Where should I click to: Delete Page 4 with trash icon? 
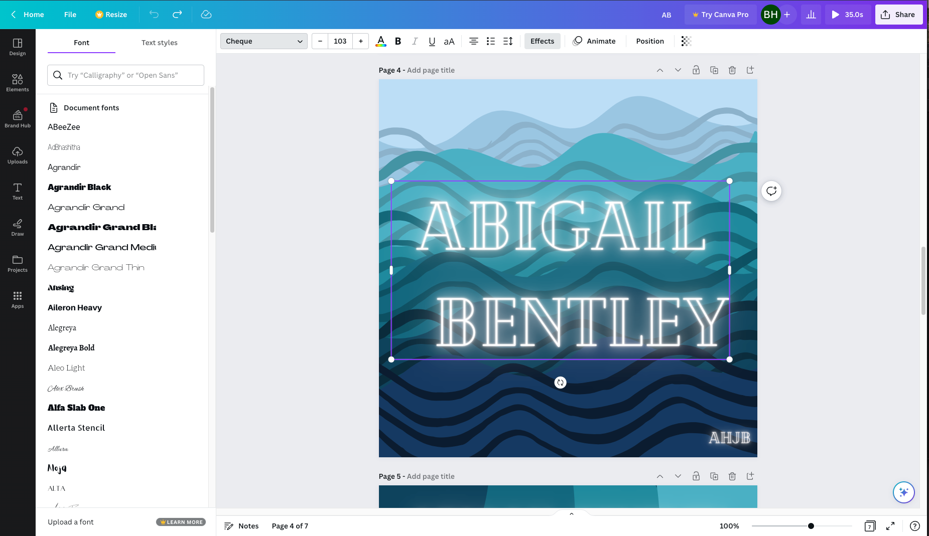point(732,70)
